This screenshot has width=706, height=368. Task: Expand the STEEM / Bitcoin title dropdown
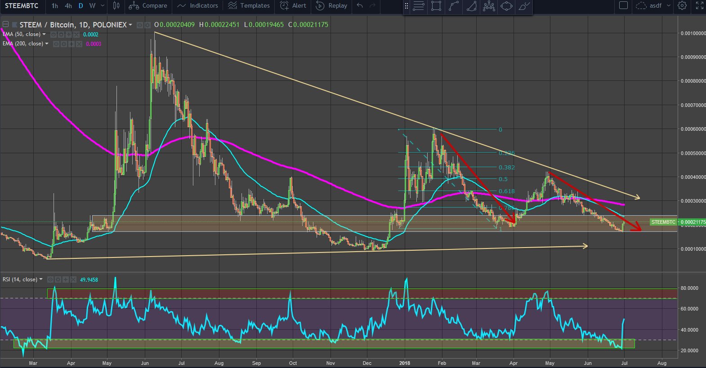pyautogui.click(x=130, y=25)
